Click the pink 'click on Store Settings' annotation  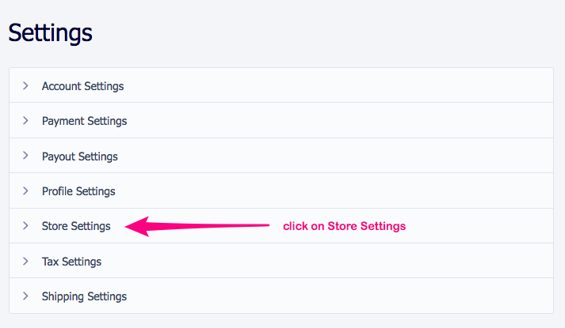point(344,226)
